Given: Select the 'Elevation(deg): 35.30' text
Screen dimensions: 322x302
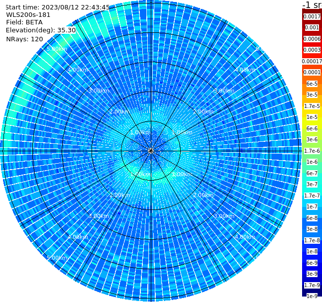Looking at the screenshot, I should 41,30.
